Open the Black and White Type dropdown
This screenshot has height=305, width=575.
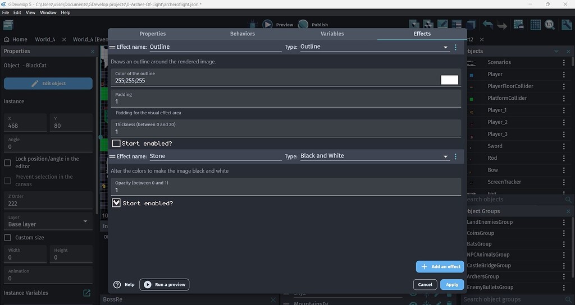pyautogui.click(x=375, y=156)
